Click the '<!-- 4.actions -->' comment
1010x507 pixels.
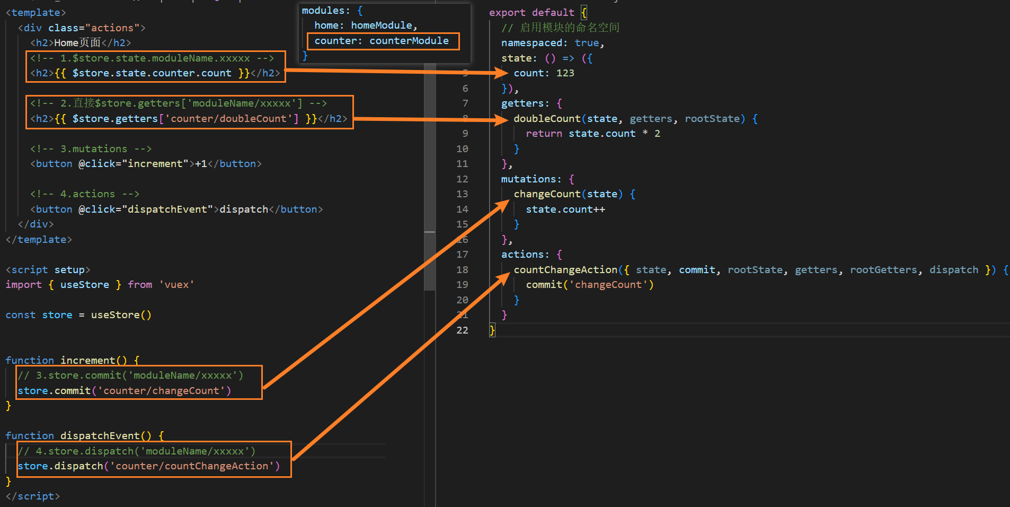(85, 194)
